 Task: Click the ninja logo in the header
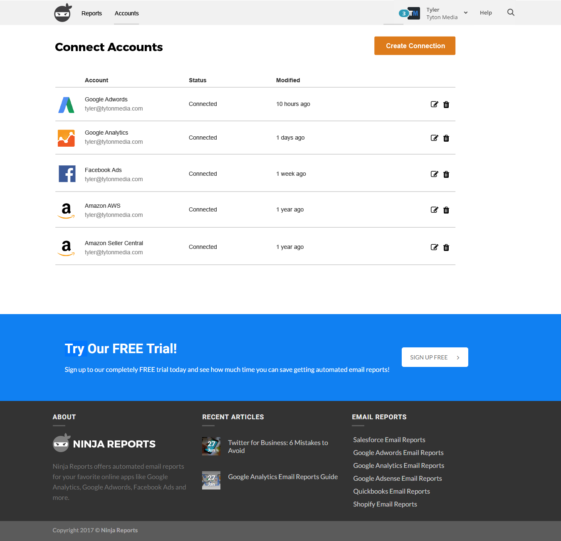[x=63, y=12]
